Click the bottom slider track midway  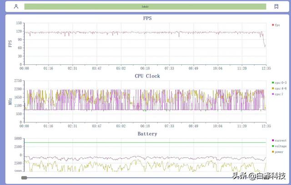point(145,178)
